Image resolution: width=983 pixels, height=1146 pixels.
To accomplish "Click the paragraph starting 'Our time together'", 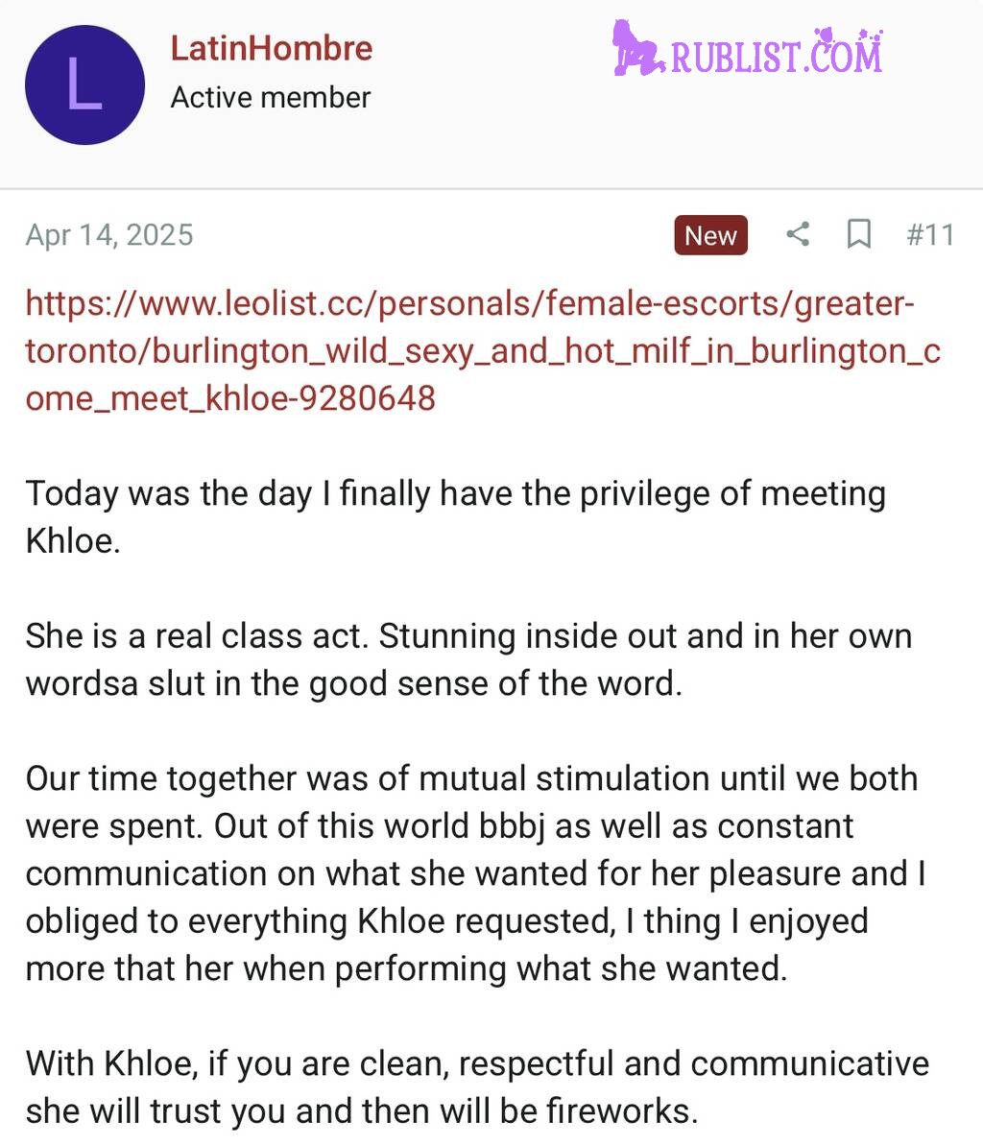I will (475, 873).
